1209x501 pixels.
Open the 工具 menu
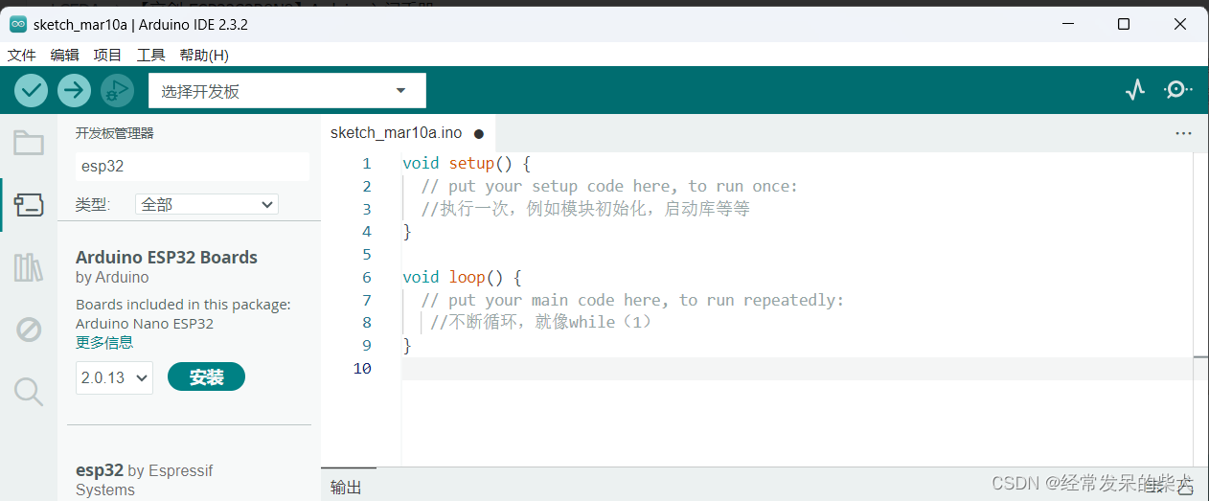pyautogui.click(x=150, y=56)
